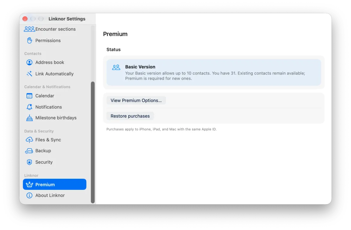Image resolution: width=351 pixels, height=230 pixels.
Task: Click the Contacts sidebar section header
Action: pos(33,54)
